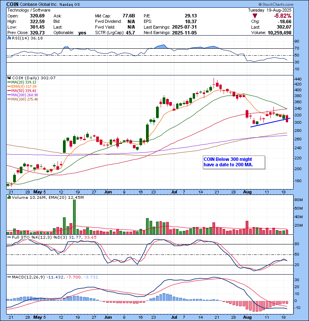Click the RSI(14) 36.18 indicator label
Viewport: 309px width, 321px height.
27,38
